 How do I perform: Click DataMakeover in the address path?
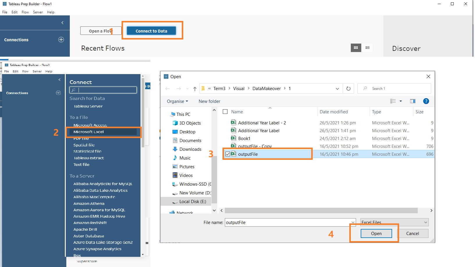pos(266,89)
